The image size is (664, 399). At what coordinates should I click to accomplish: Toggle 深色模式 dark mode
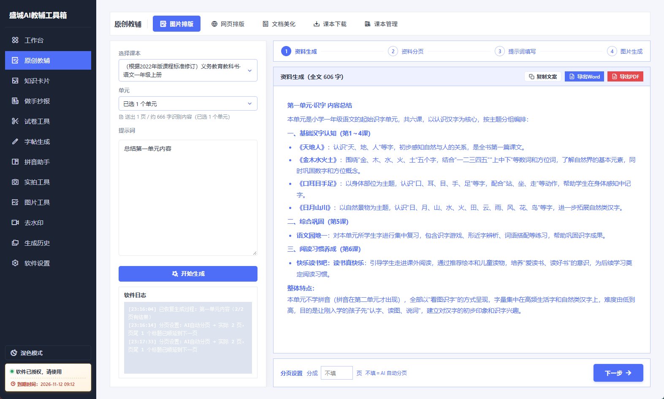(x=48, y=353)
